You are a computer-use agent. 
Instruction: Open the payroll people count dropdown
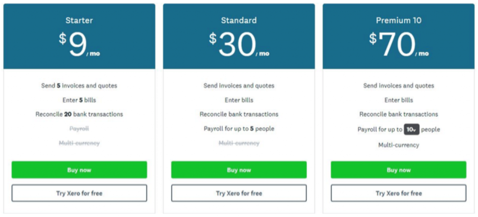pyautogui.click(x=412, y=130)
